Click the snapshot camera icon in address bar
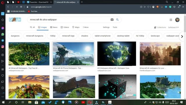The image size is (186, 105). [x=141, y=7]
